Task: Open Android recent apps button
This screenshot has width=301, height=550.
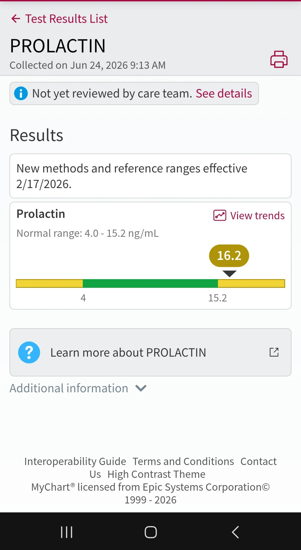Action: click(x=67, y=532)
